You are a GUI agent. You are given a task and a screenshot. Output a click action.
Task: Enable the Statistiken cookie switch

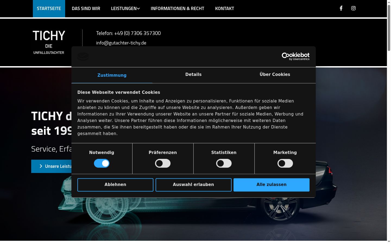[x=224, y=163]
